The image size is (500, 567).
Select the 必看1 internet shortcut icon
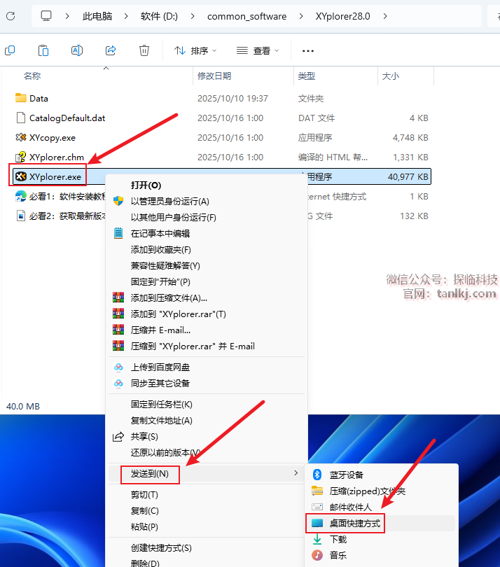(x=21, y=196)
